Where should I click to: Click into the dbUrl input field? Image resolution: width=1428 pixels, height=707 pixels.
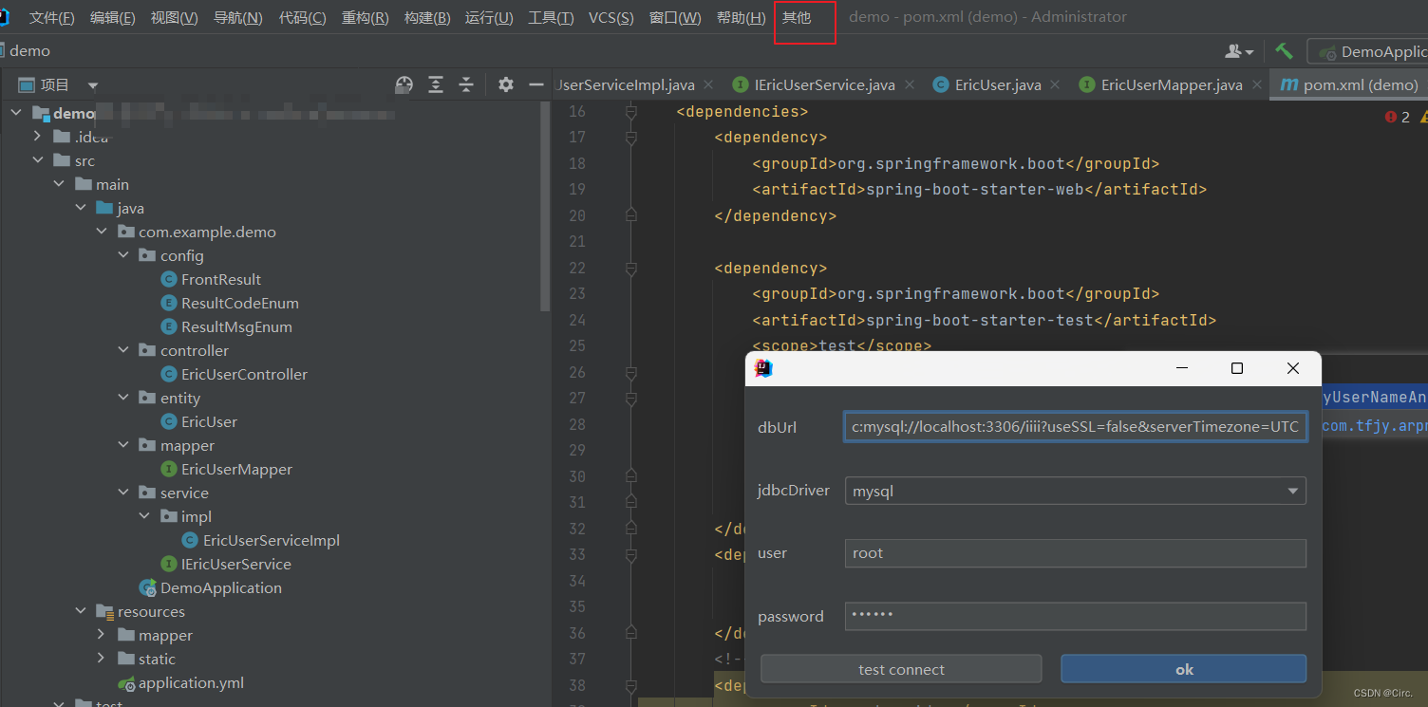pyautogui.click(x=1075, y=426)
